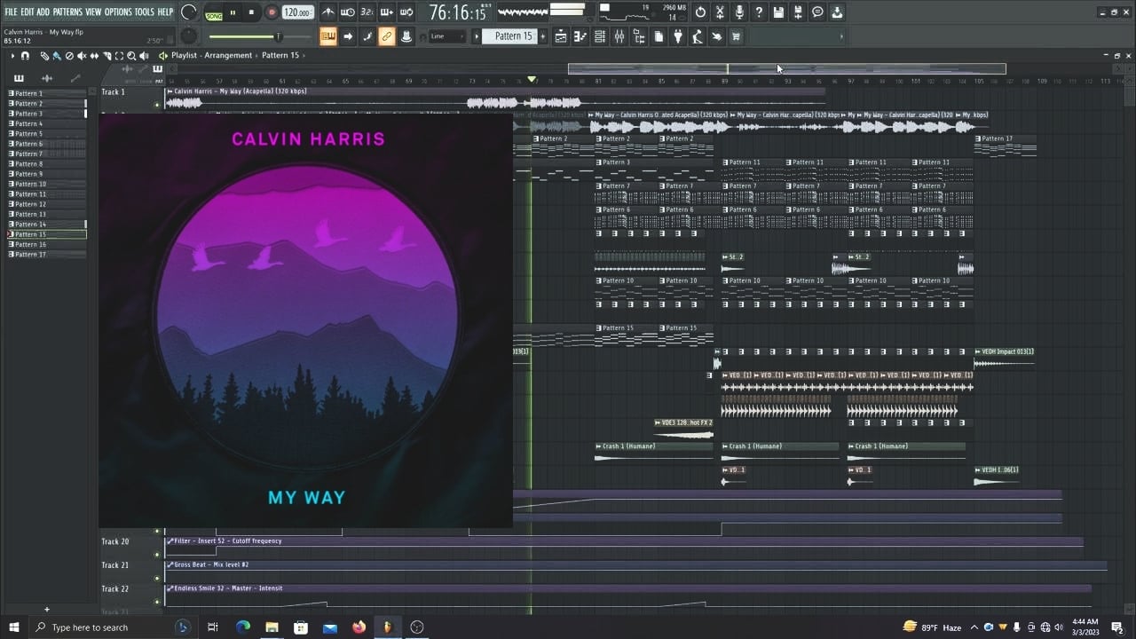Open the Piano roll view
1136x639 pixels.
click(x=580, y=36)
